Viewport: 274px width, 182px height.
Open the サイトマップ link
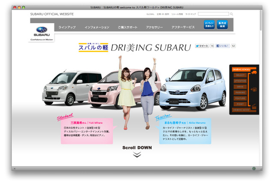click(191, 14)
